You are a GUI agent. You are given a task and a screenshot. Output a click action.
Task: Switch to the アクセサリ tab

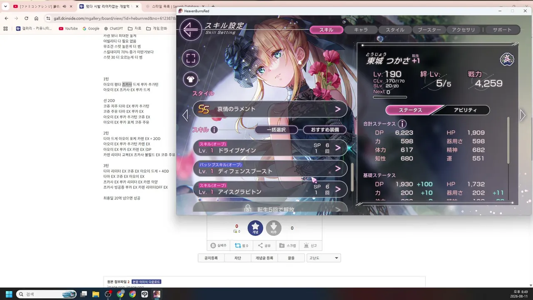pos(463,30)
